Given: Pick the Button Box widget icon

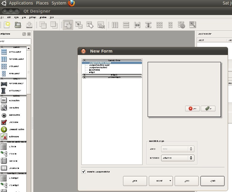Looking at the screenshot, I should 4,137.
